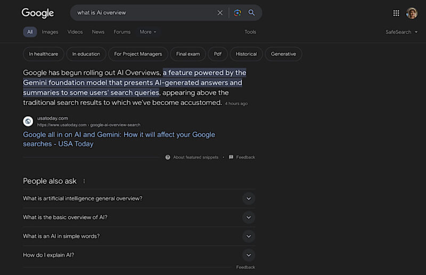Open People also ask three-dot menu
426x275 pixels.
[x=84, y=181]
